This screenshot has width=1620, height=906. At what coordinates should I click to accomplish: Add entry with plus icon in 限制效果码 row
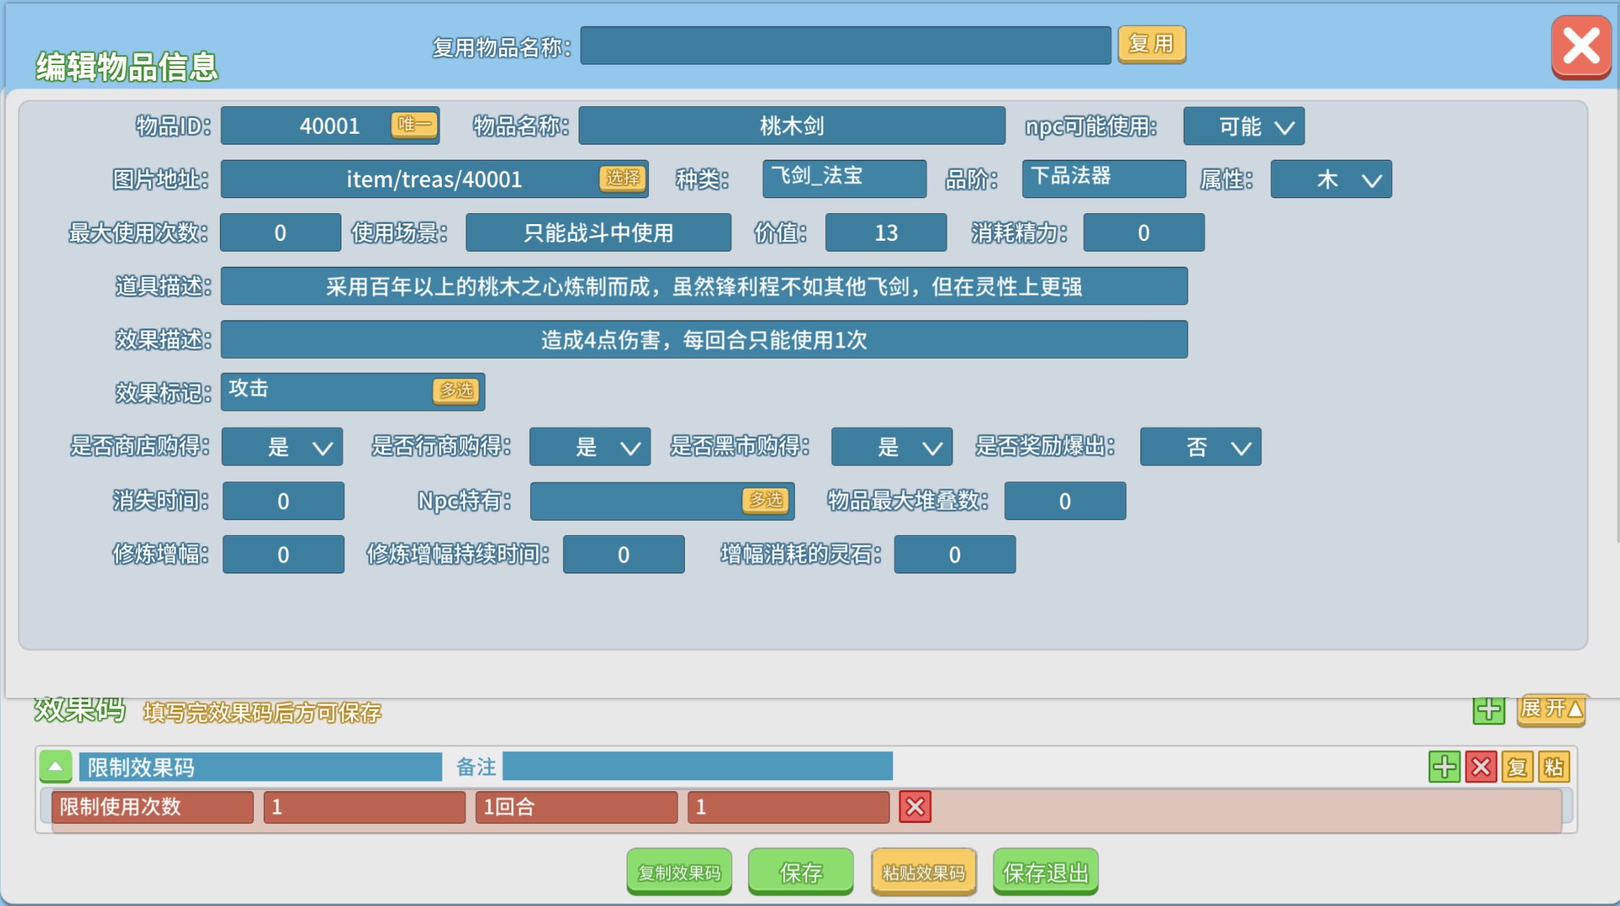tap(1444, 766)
